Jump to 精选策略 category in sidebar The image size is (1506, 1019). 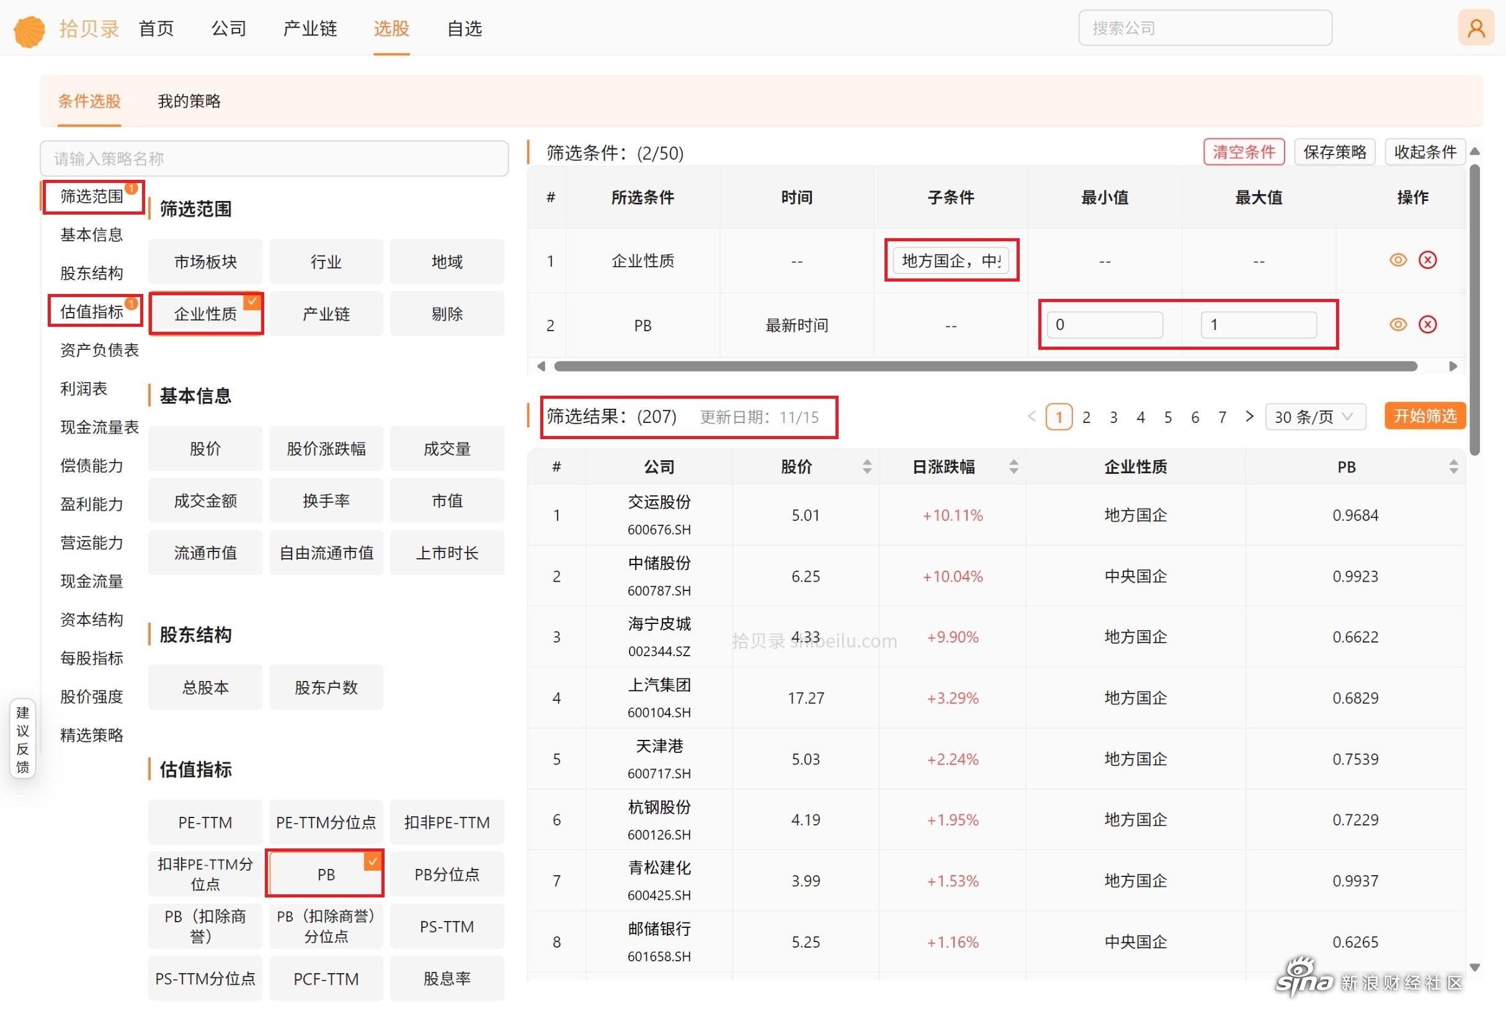(x=91, y=734)
